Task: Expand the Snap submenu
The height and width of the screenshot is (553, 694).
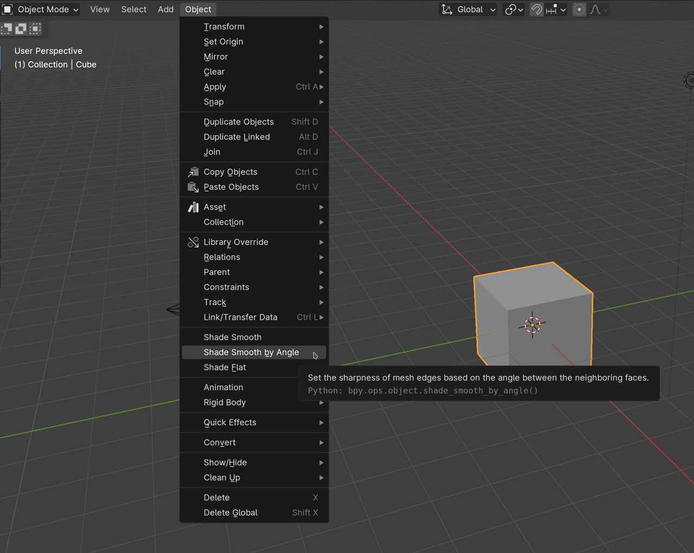Action: [254, 102]
